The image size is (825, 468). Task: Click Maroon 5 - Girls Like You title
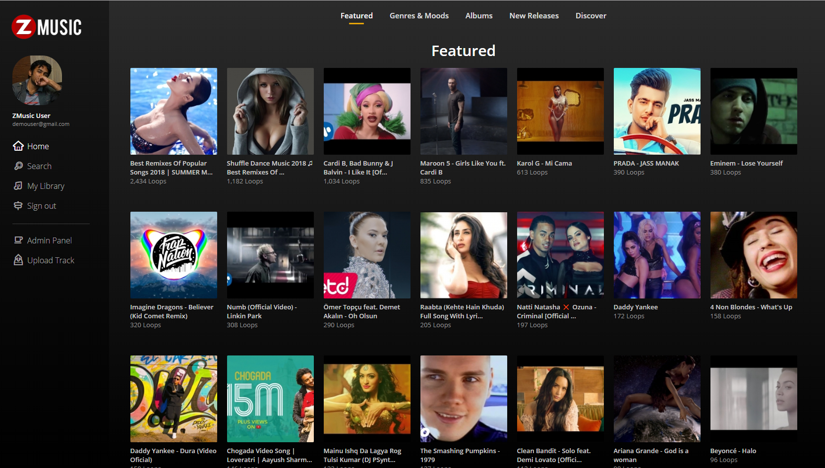[463, 168]
